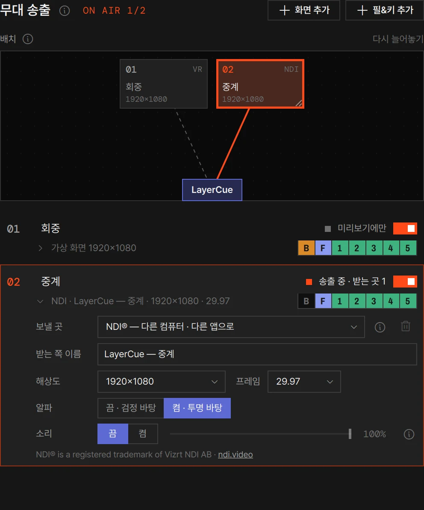Click the 화면 추가 button
The height and width of the screenshot is (510, 424).
point(304,10)
